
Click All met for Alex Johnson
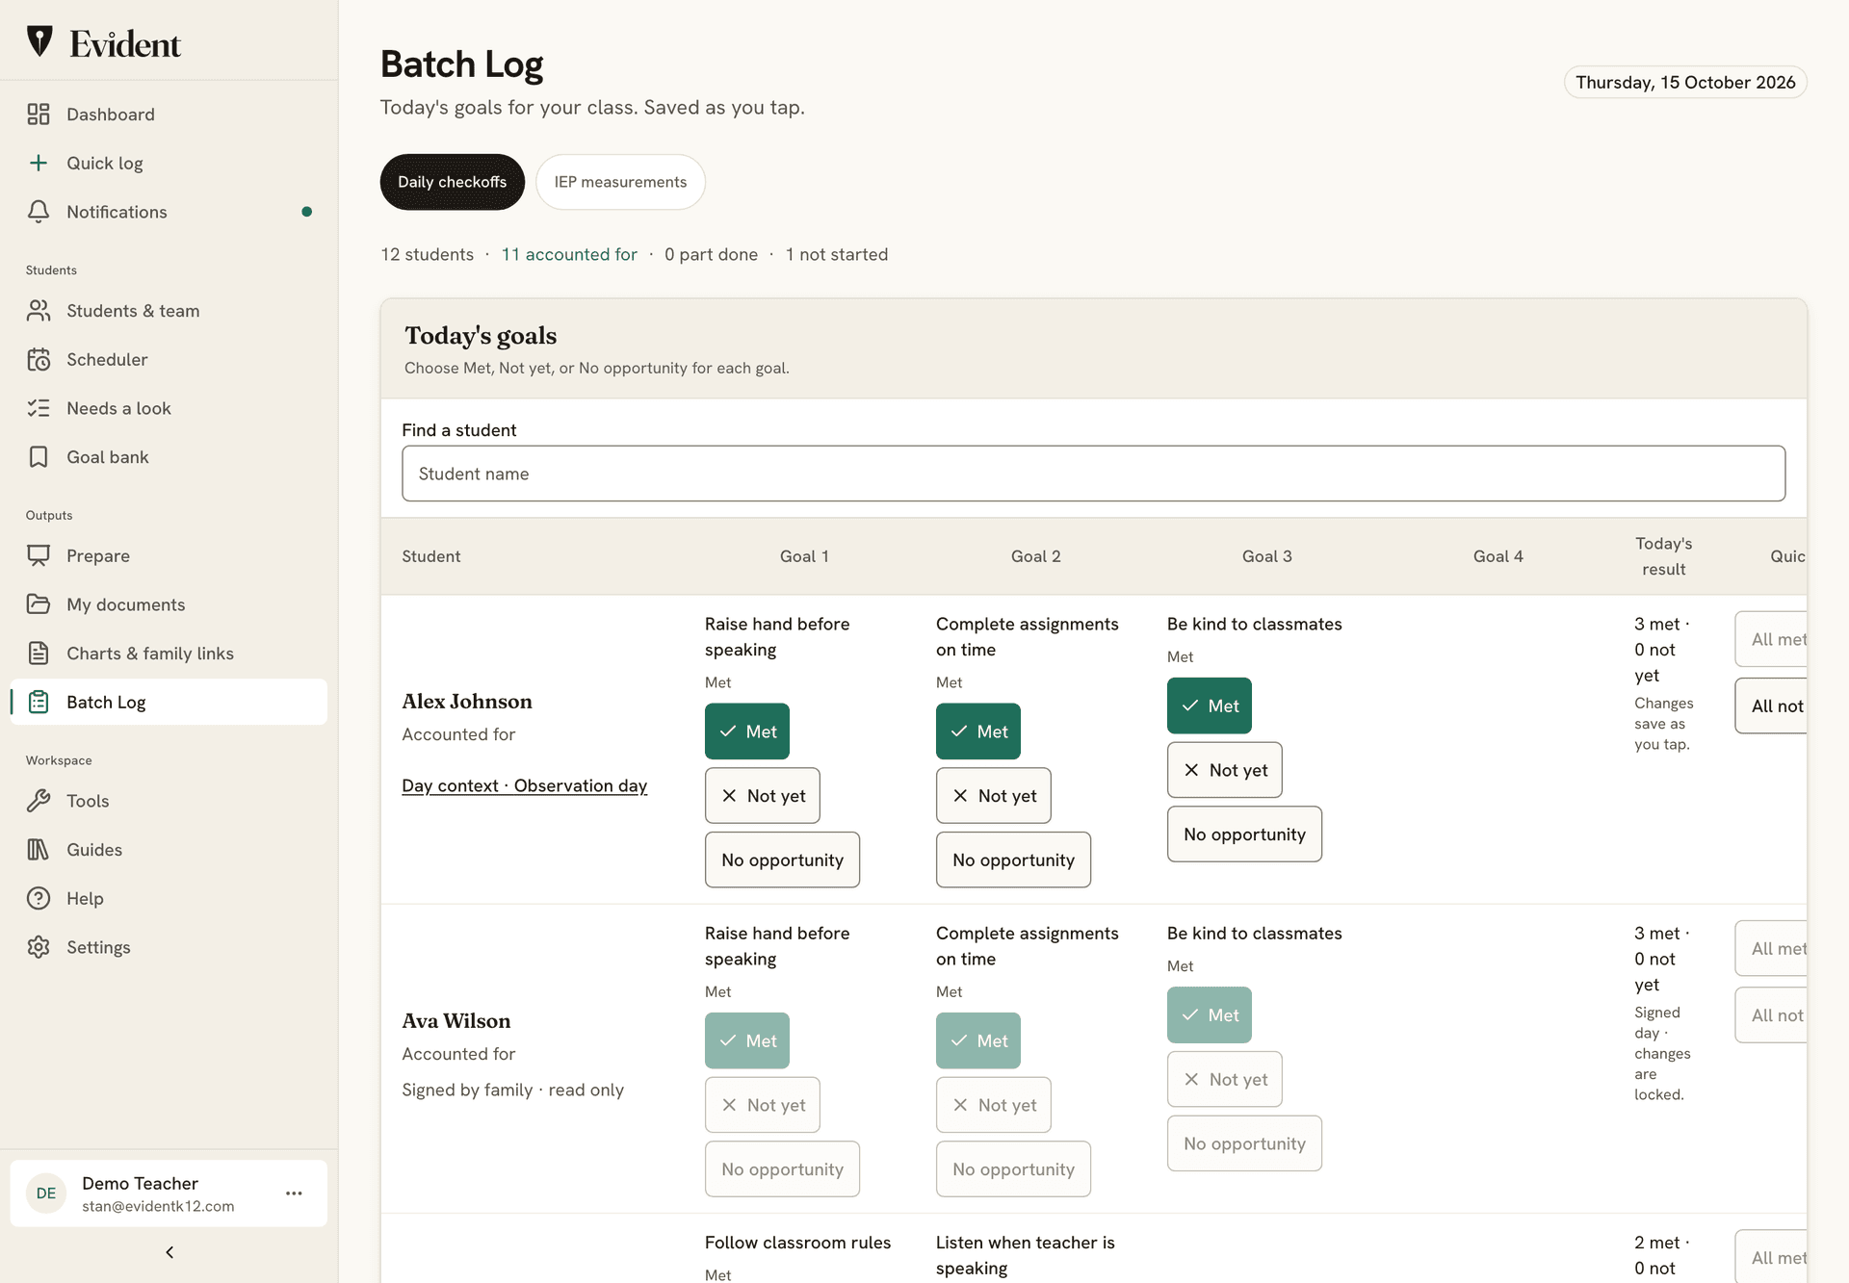click(1771, 639)
